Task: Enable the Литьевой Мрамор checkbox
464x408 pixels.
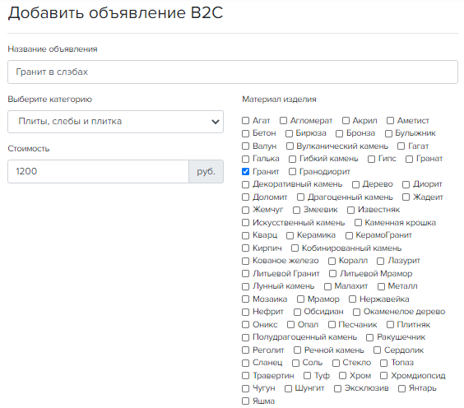Action: click(332, 274)
